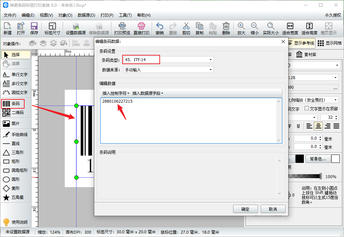Click the copy (复制) icon
Viewport: 344px width, 237px height.
coord(200,29)
